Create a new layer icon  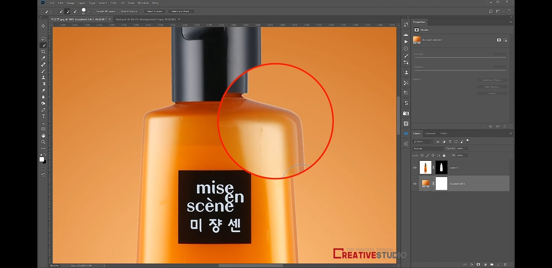[499, 265]
